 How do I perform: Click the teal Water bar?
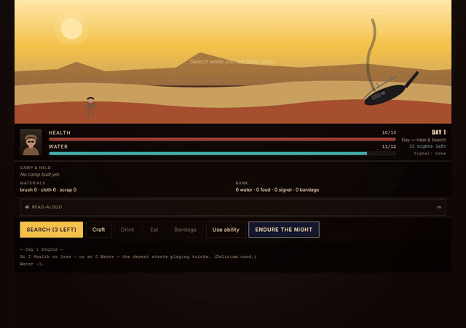[222, 154]
